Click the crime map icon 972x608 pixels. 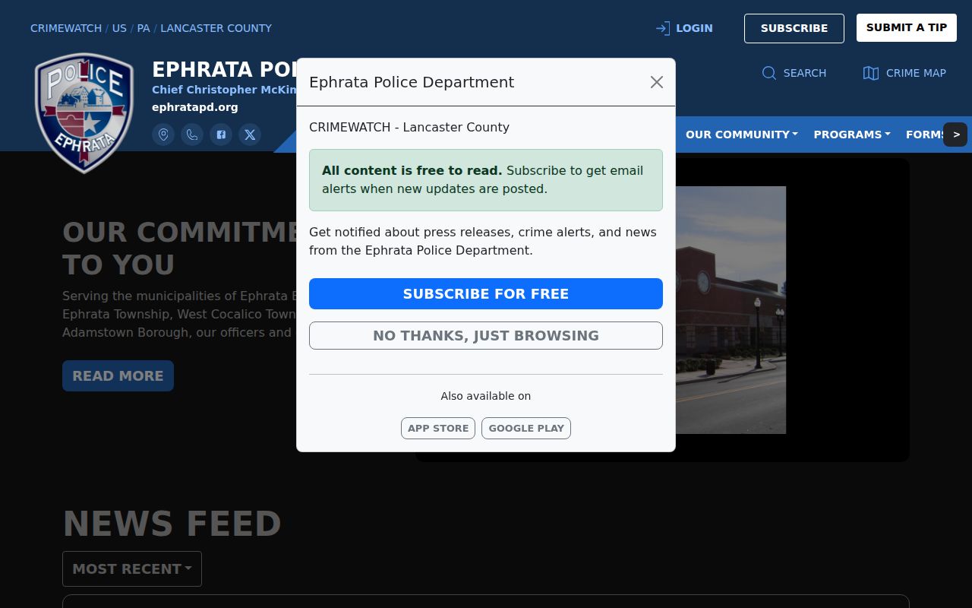871,73
